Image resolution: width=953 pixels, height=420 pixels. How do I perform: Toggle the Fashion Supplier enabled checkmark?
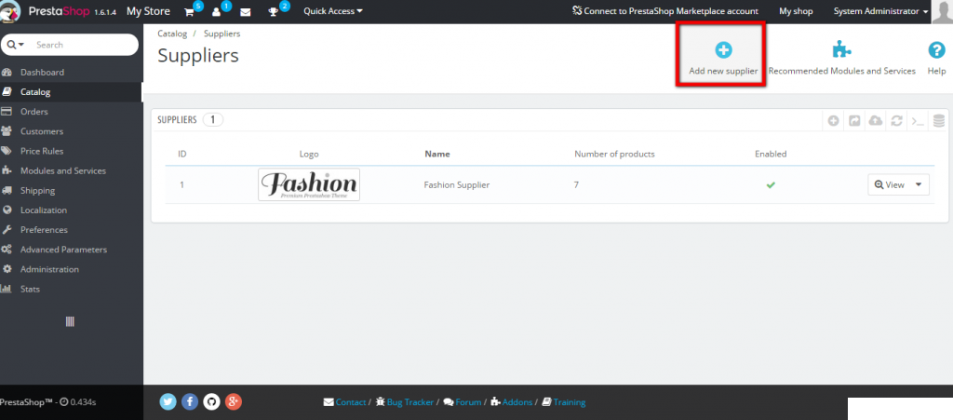pos(771,184)
